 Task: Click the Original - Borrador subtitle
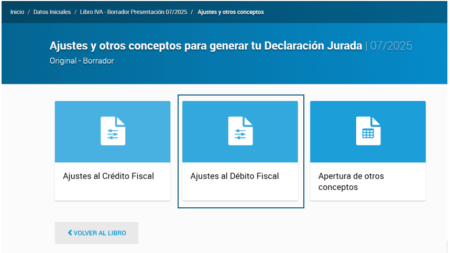tap(82, 60)
